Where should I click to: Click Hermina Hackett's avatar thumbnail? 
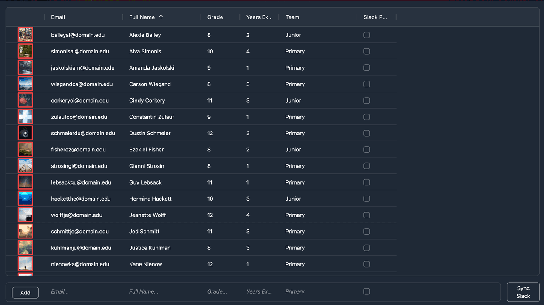pyautogui.click(x=25, y=199)
